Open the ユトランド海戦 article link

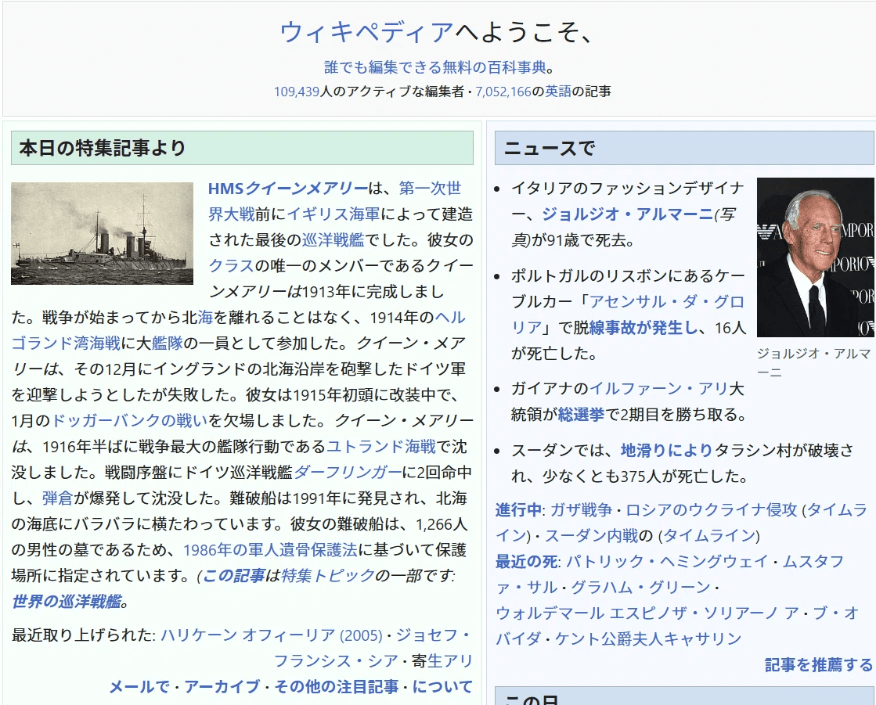coord(380,447)
